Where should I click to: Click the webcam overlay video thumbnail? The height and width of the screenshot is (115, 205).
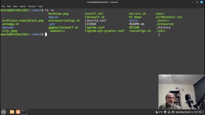tap(182, 92)
